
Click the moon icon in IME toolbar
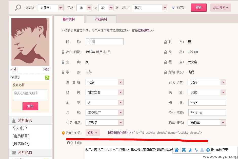coord(190,150)
